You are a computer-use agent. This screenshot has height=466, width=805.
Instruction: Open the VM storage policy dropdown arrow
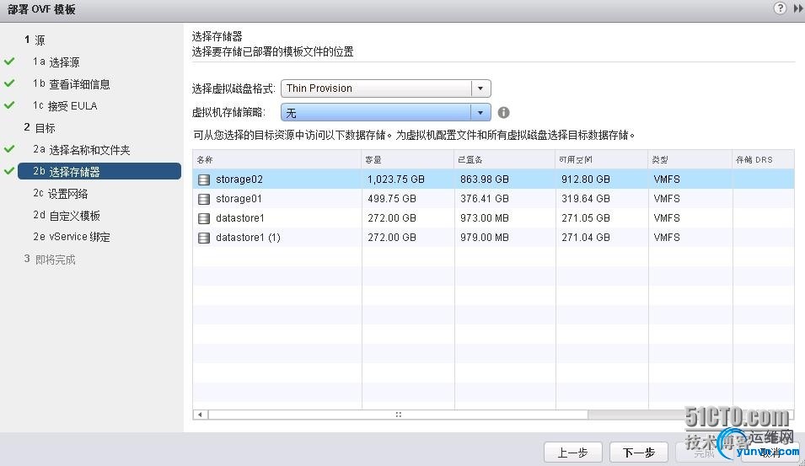tap(480, 112)
